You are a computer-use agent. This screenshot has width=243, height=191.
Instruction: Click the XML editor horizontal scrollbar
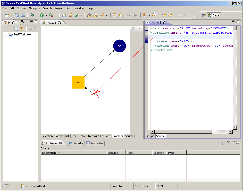183,132
